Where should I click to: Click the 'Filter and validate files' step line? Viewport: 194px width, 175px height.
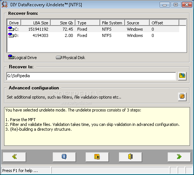coord(92,124)
